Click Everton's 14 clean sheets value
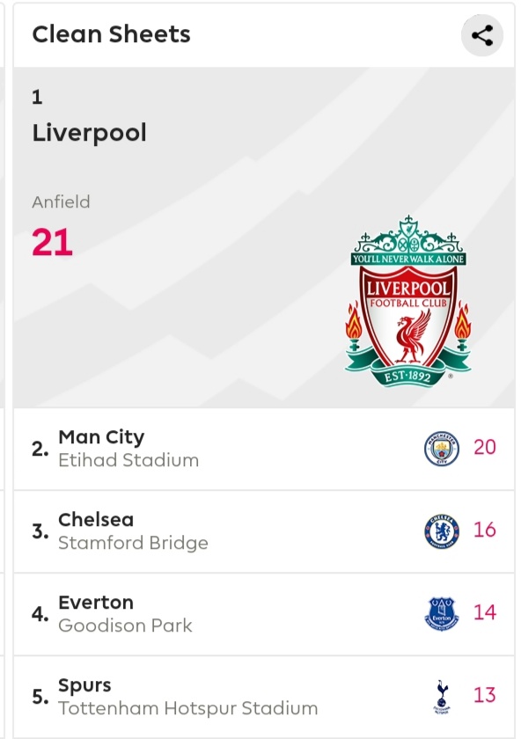The image size is (521, 739). pyautogui.click(x=485, y=612)
